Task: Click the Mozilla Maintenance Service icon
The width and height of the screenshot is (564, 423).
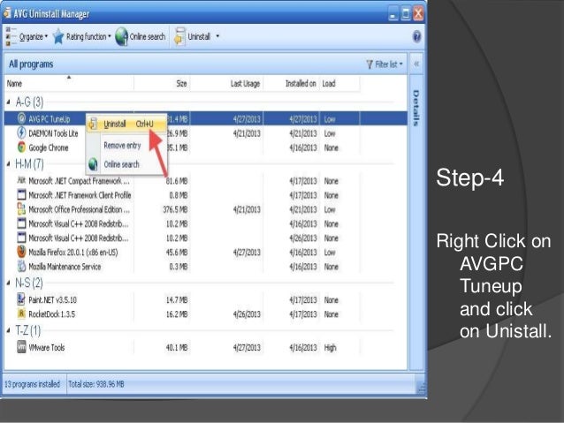Action: coord(21,267)
